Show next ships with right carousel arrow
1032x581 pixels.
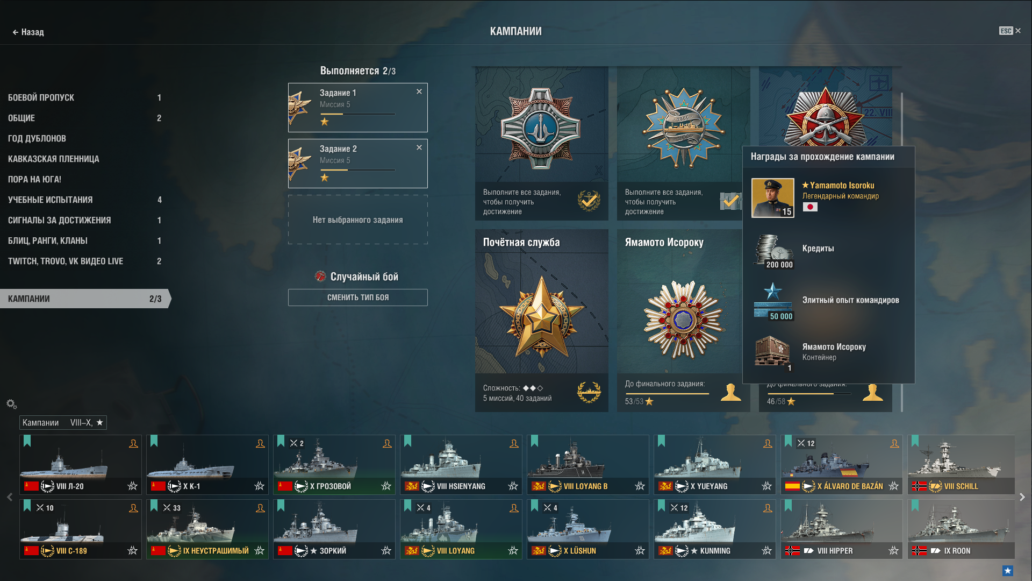click(1022, 497)
